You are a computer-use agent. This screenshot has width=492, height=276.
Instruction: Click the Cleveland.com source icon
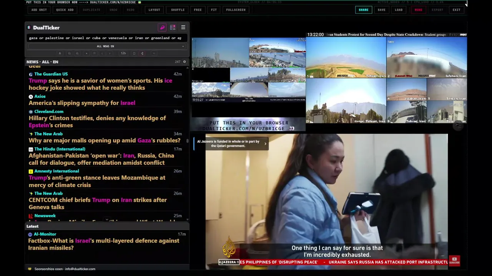pyautogui.click(x=31, y=112)
